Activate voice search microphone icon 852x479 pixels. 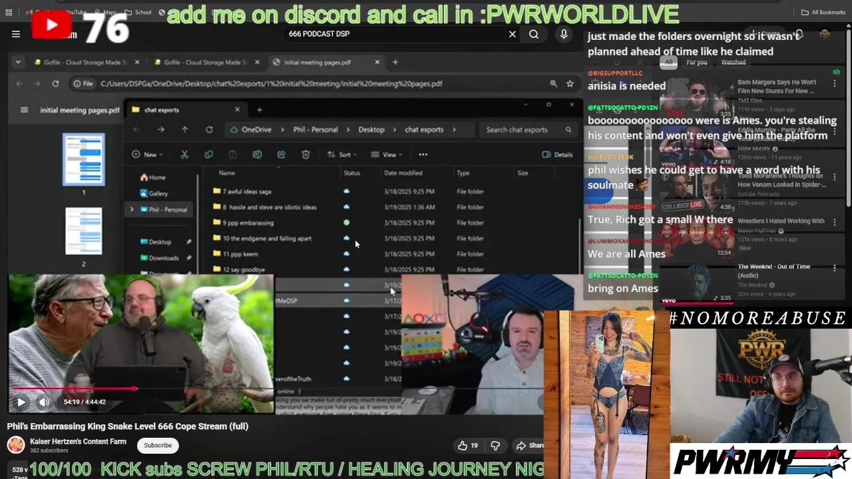point(564,34)
